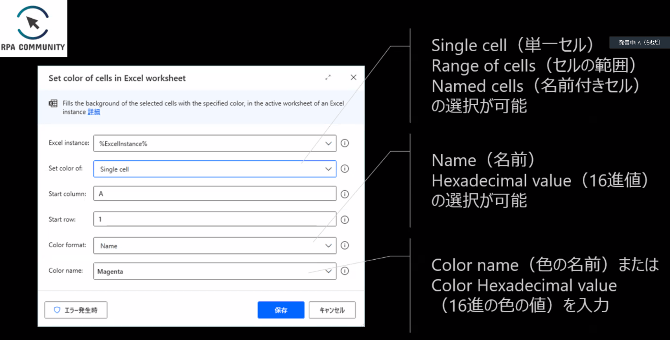Click the 'Color Hexadecimal value' text
670x340 pixels.
coord(524,285)
